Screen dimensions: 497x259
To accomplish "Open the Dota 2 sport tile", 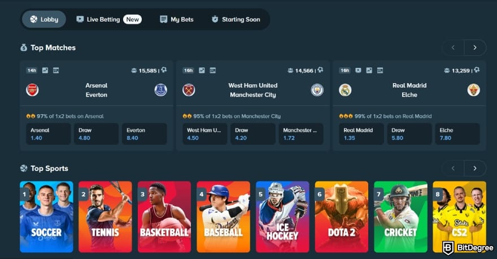I will pyautogui.click(x=342, y=217).
